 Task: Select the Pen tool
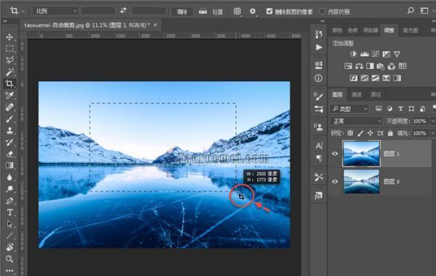coord(9,201)
